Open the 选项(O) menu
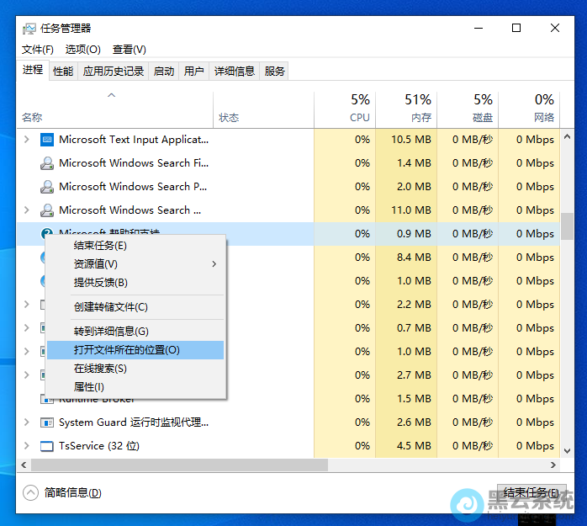 (x=82, y=50)
